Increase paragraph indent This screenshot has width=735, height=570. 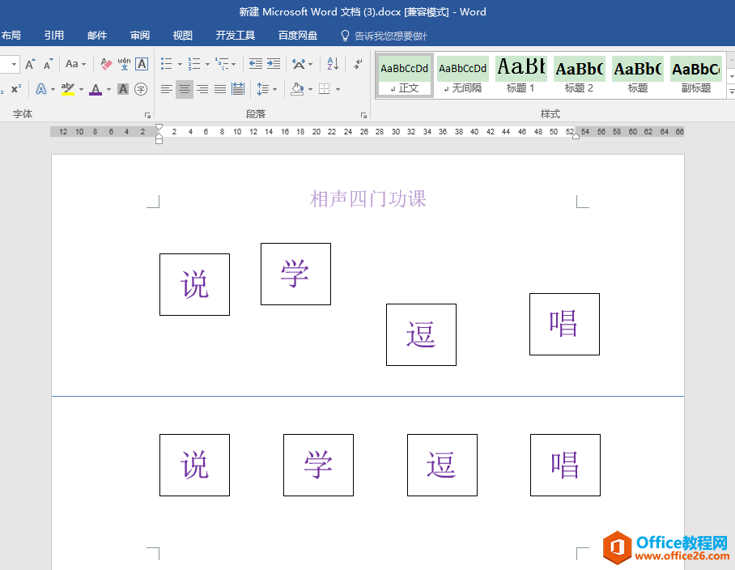(274, 64)
